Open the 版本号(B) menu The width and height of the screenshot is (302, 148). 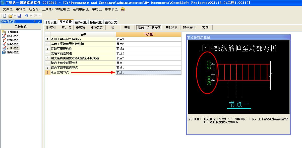tap(111, 9)
